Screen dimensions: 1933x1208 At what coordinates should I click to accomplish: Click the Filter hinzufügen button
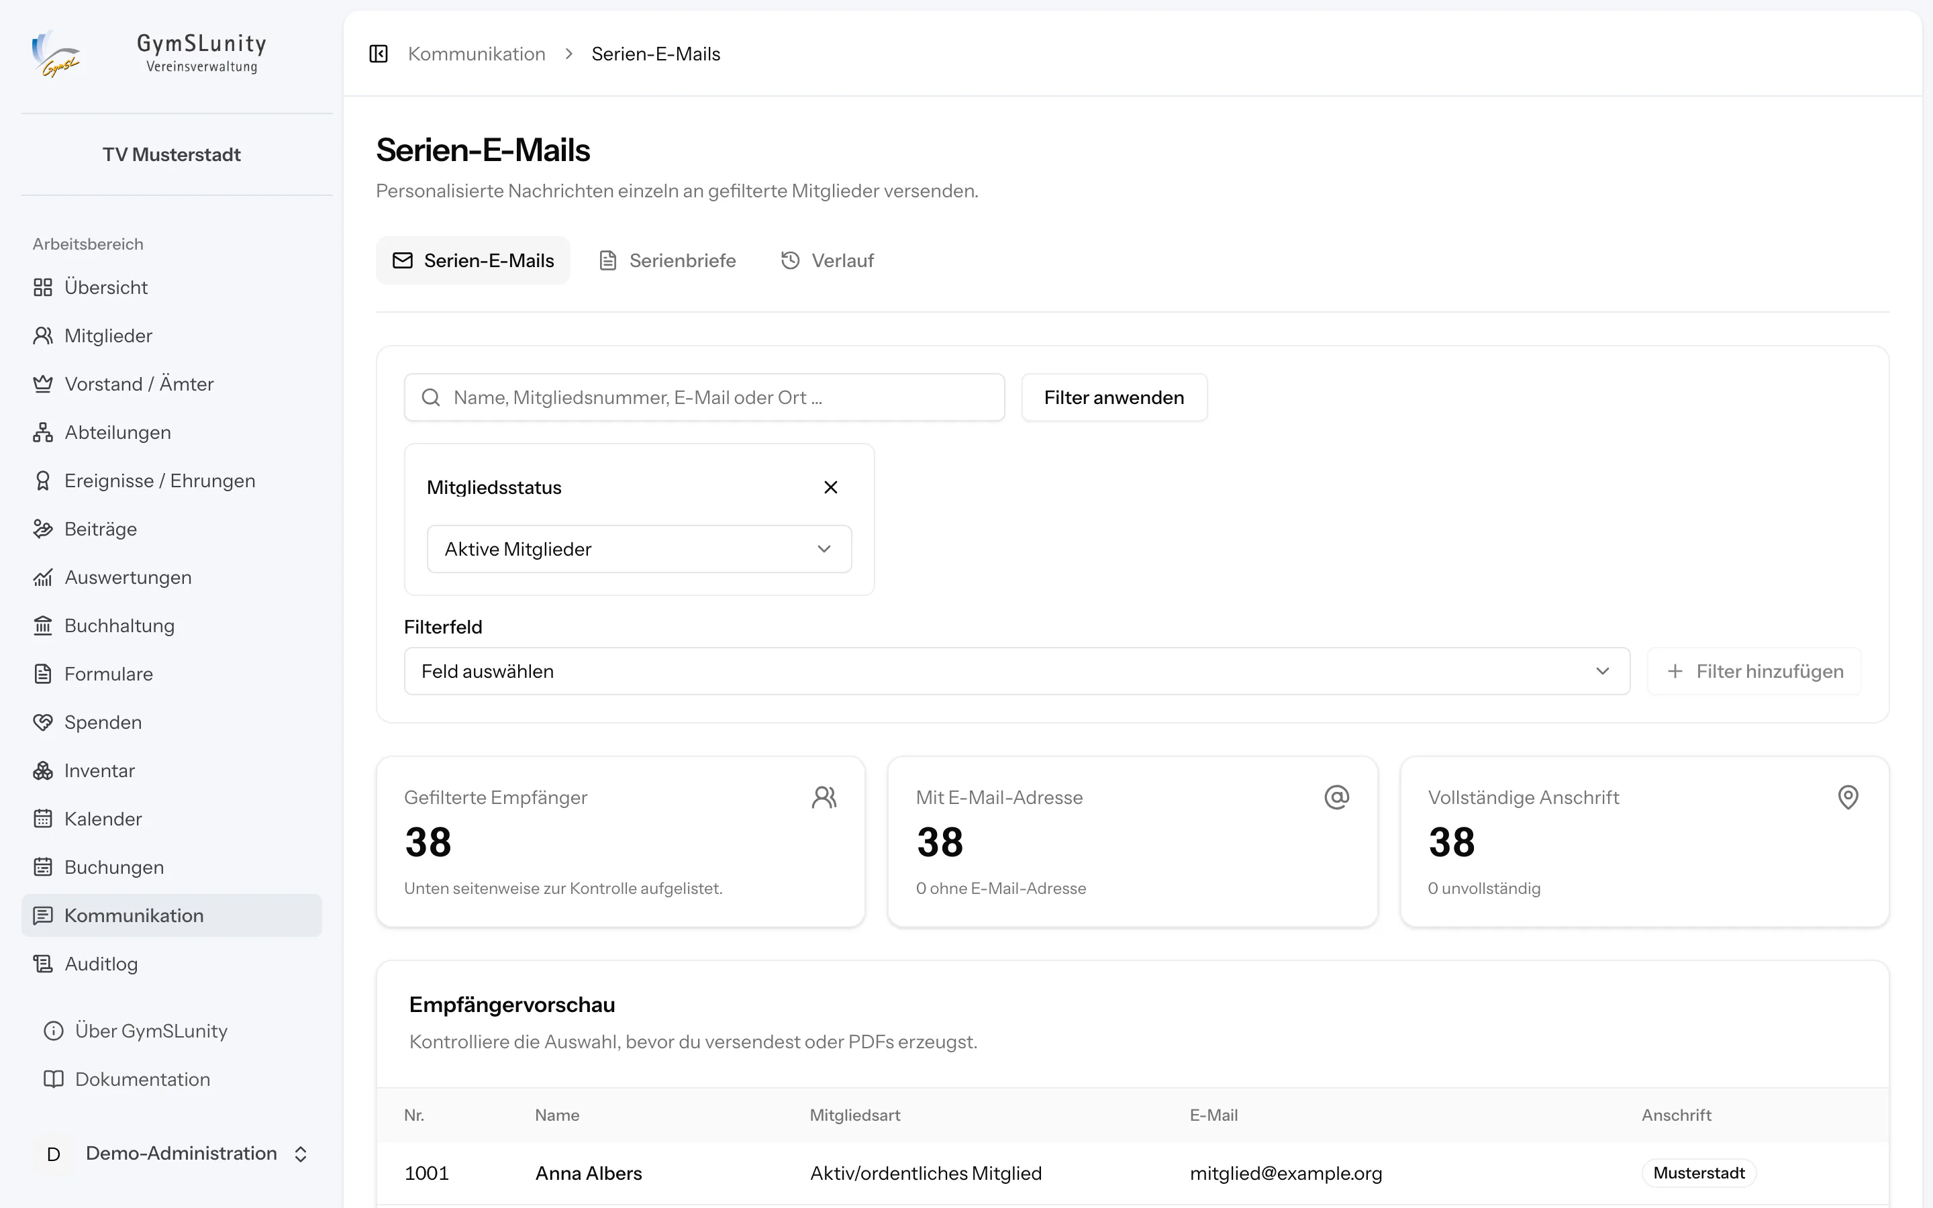(x=1754, y=671)
